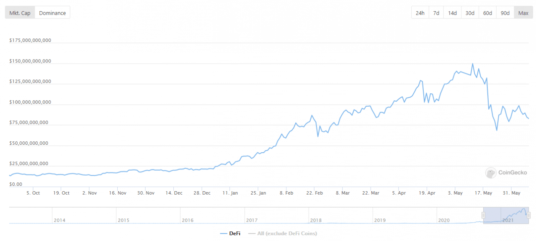Click the CoinGecko gecko logo icon

(491, 172)
